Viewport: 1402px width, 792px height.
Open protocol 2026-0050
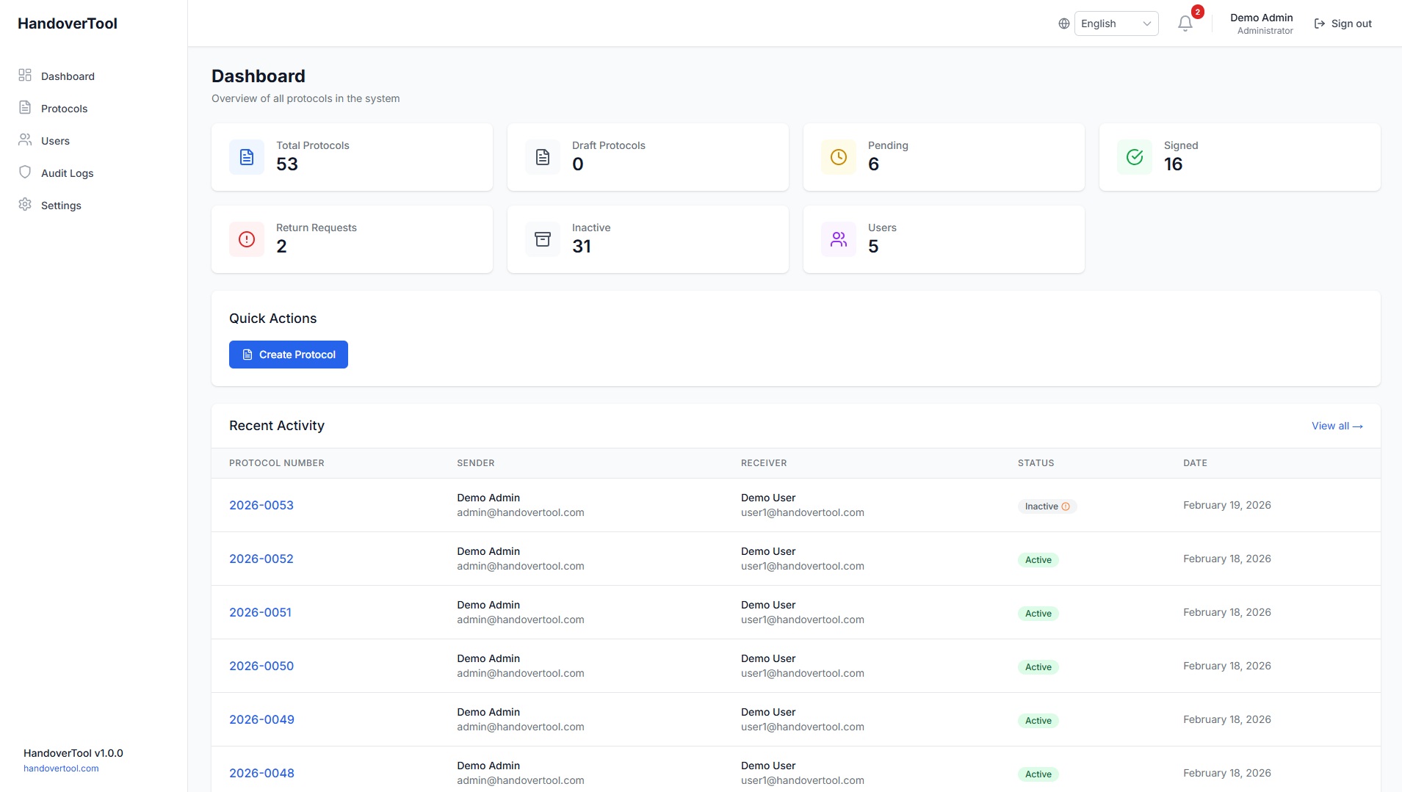point(261,666)
